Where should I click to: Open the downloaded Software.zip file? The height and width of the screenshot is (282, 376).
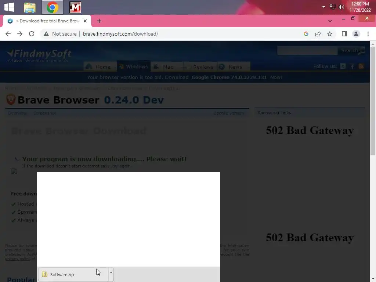click(x=73, y=274)
